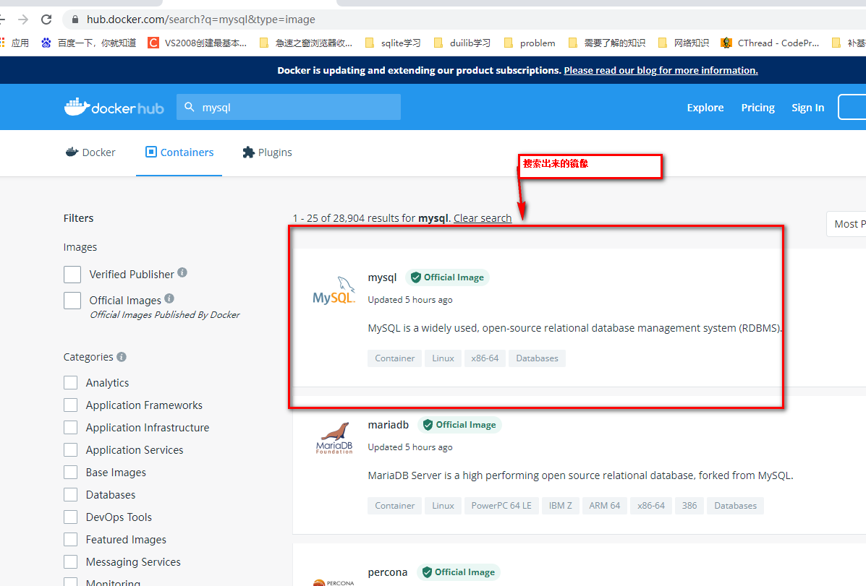Viewport: 866px width, 586px height.
Task: Open the mariadb image result title
Action: (389, 424)
